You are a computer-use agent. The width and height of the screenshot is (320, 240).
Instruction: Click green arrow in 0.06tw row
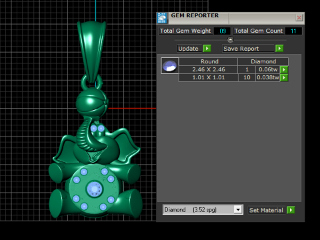point(284,69)
